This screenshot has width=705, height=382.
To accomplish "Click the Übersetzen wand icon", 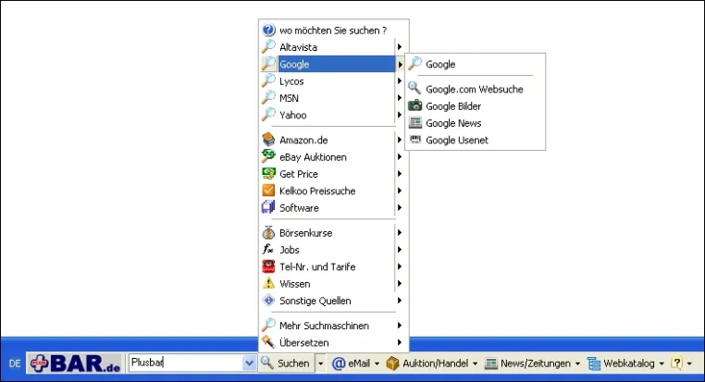I will tap(268, 342).
